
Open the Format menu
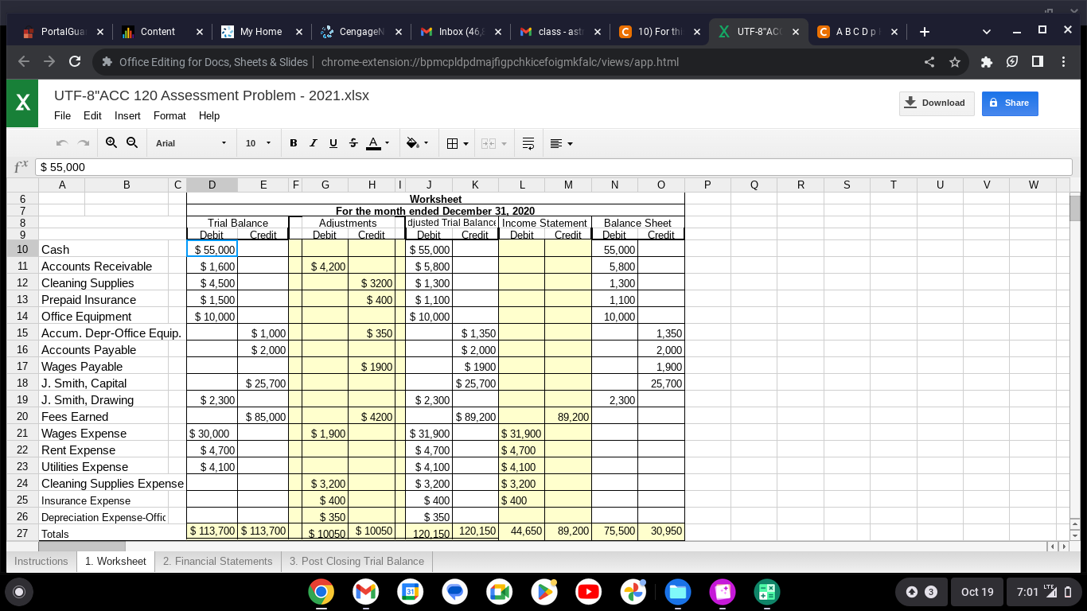pos(169,115)
